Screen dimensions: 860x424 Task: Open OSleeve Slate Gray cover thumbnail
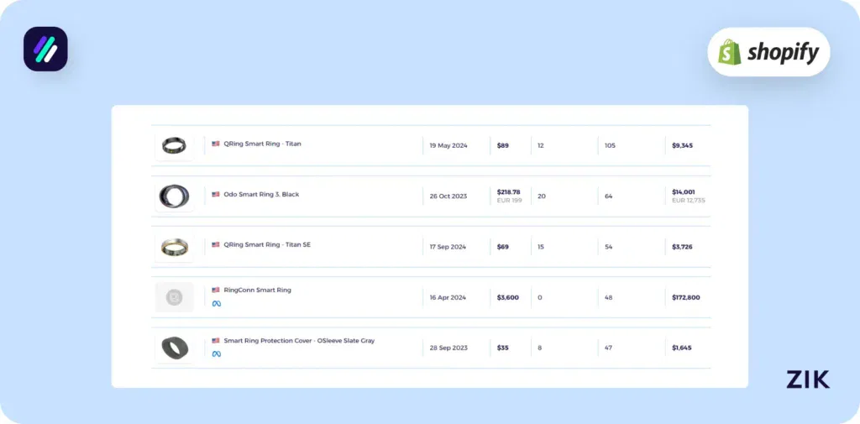click(175, 348)
